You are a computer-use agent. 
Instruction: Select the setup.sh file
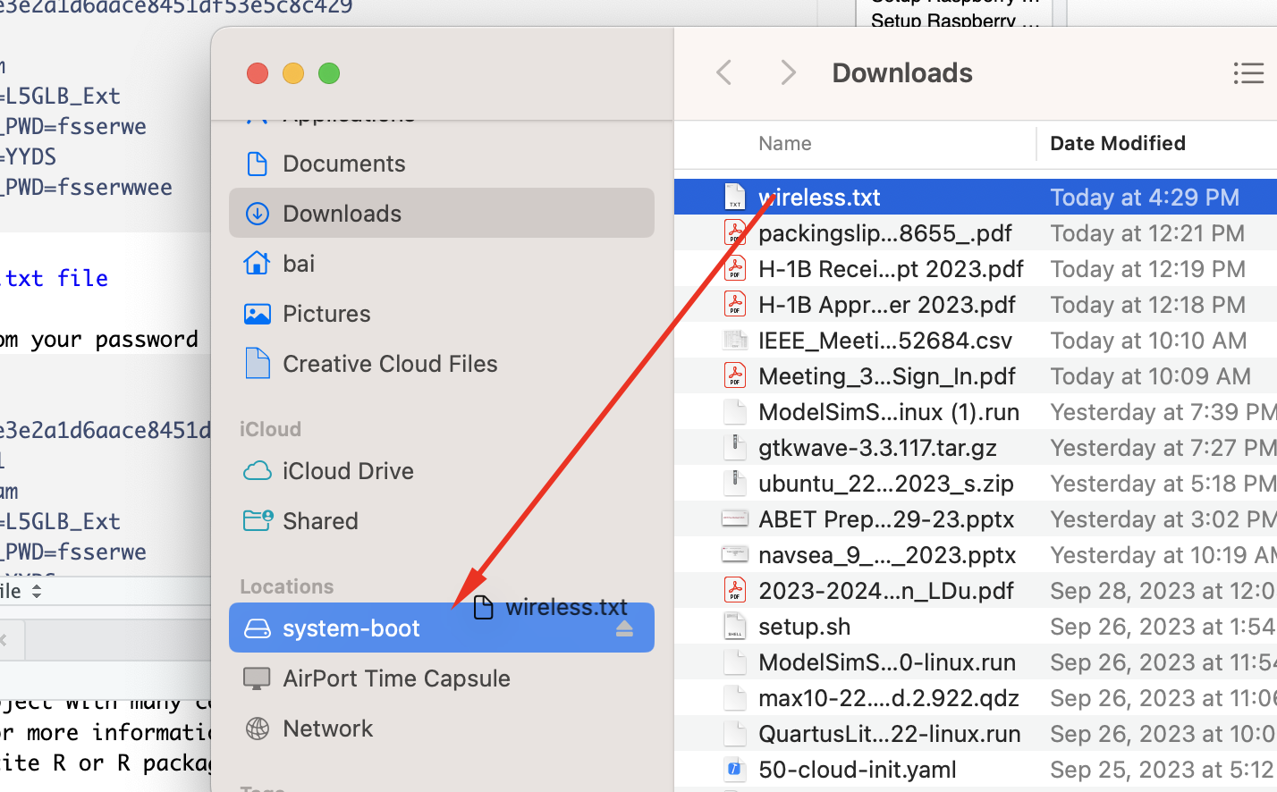click(x=804, y=627)
